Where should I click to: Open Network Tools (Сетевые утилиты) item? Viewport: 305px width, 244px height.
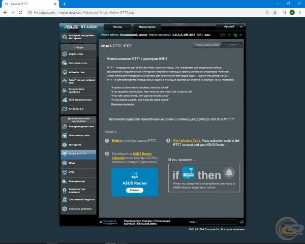click(78, 209)
